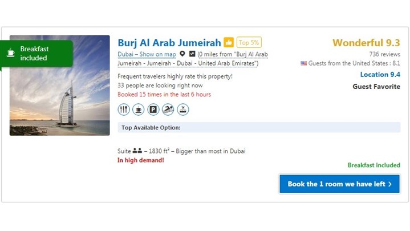Screen dimensions: 410x231
Task: Click the 736 reviews count
Action: coord(385,54)
